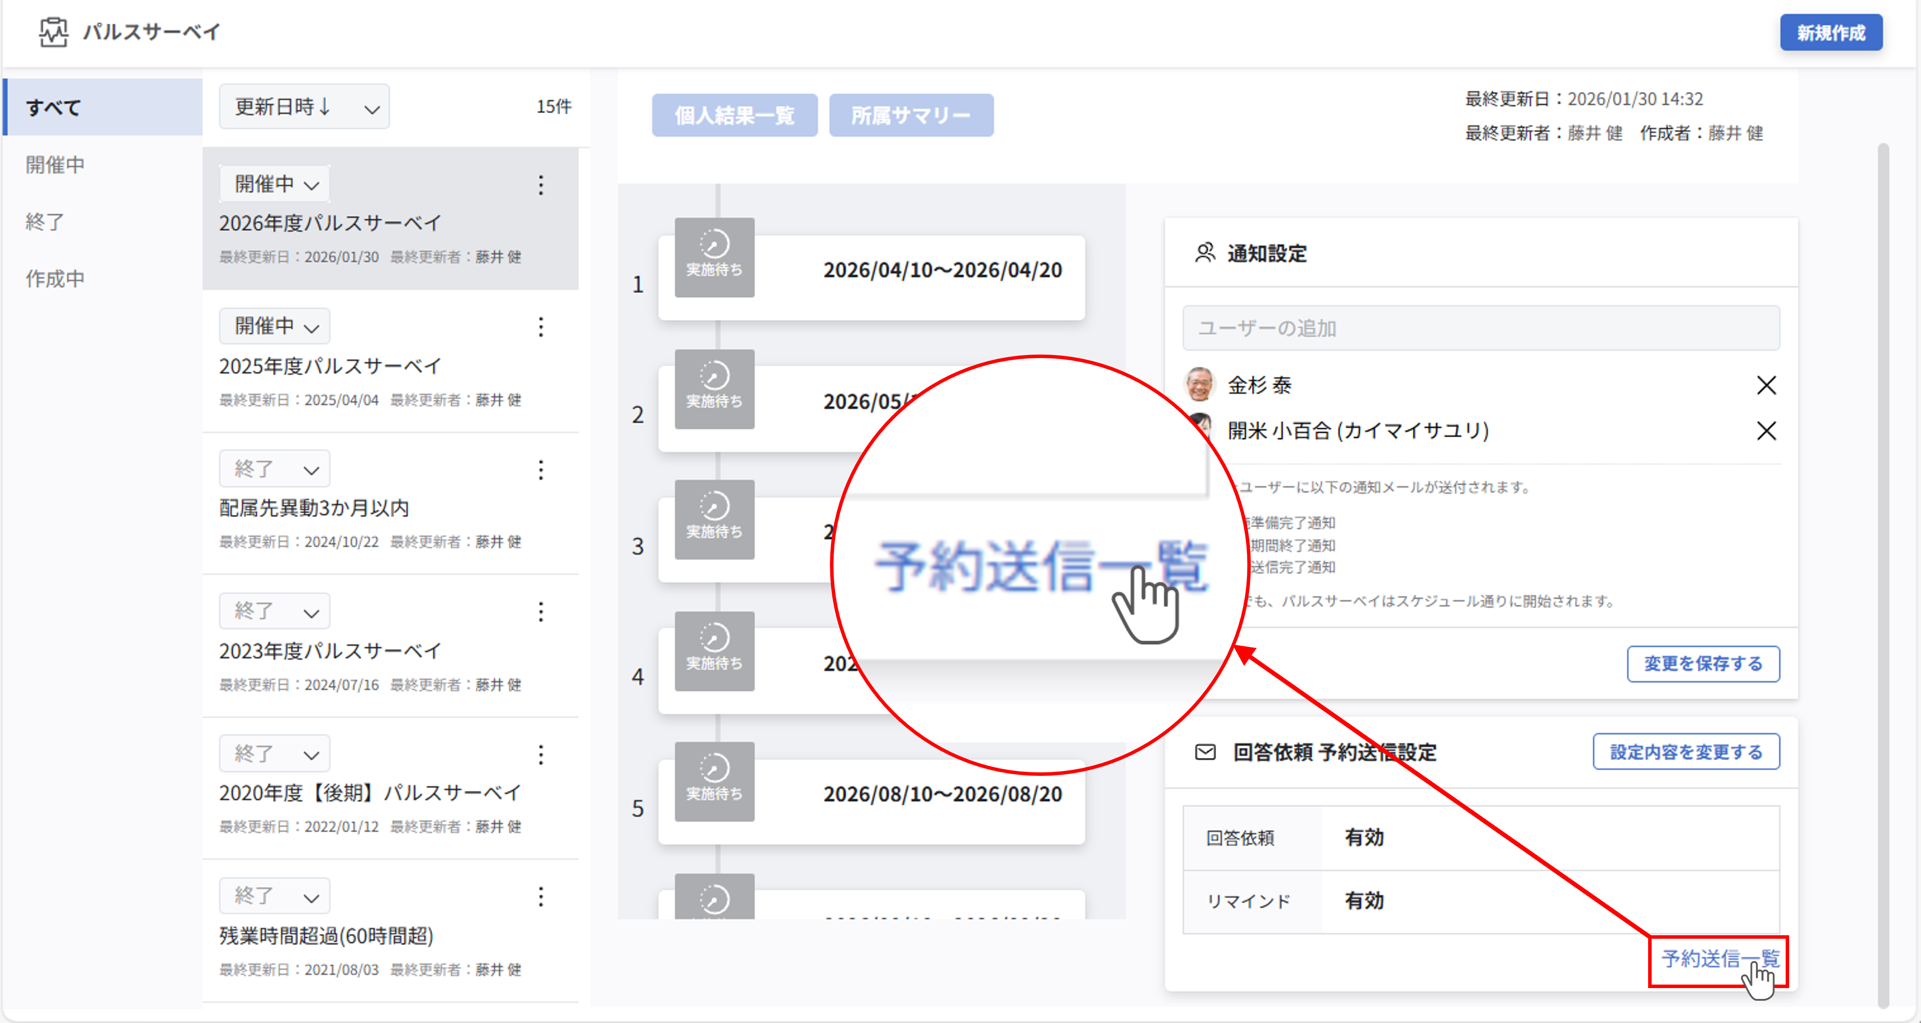Open kebab menu on 2023年度パルスサーベイ card
1921x1023 pixels.
pyautogui.click(x=540, y=611)
